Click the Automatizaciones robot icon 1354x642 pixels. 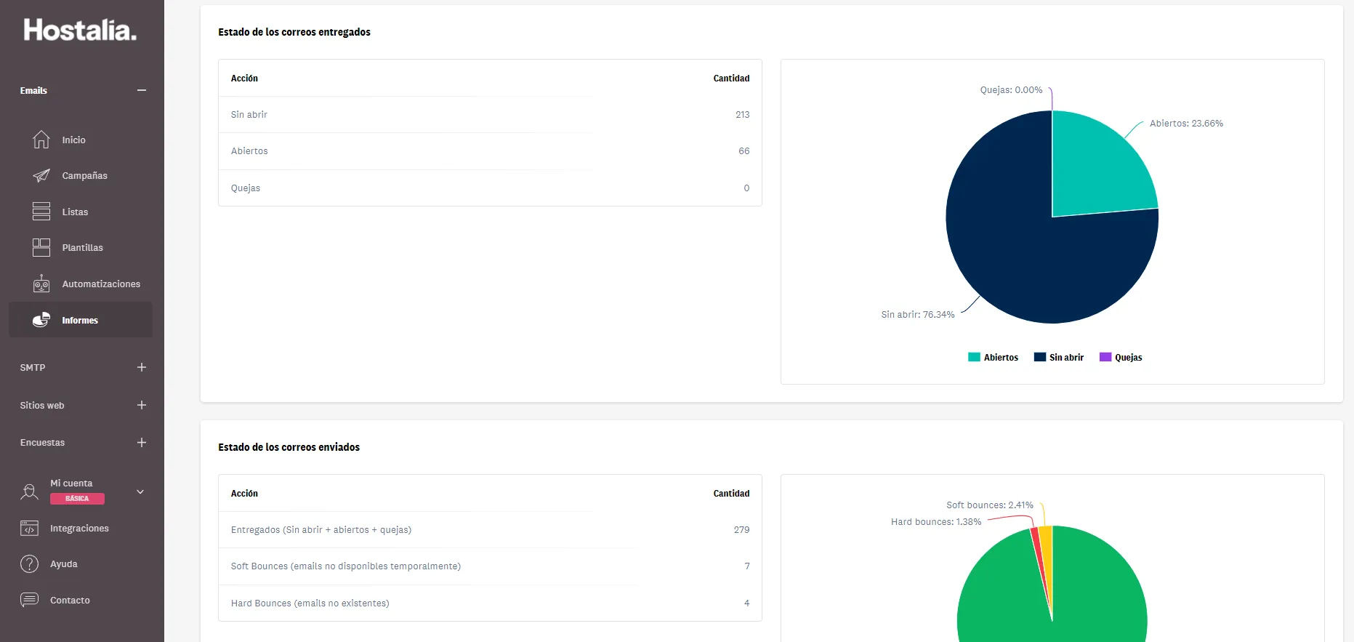(x=41, y=284)
